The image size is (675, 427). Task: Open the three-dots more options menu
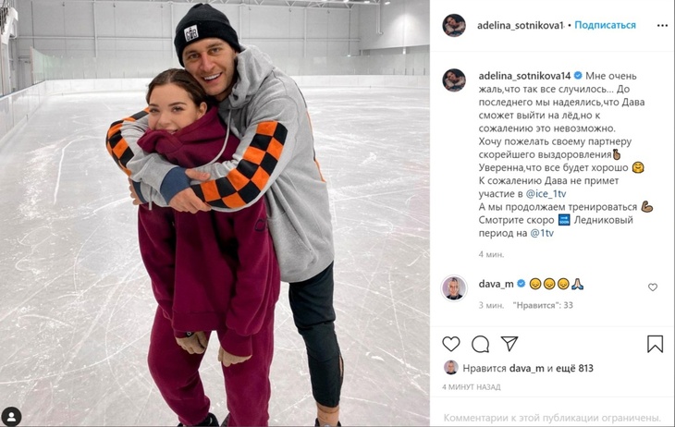tap(662, 26)
